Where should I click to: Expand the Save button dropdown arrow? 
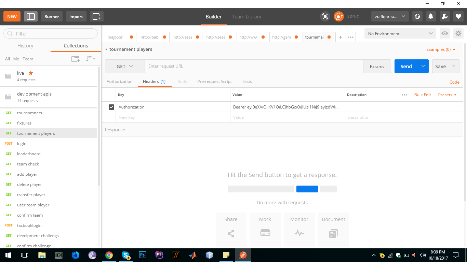point(454,66)
